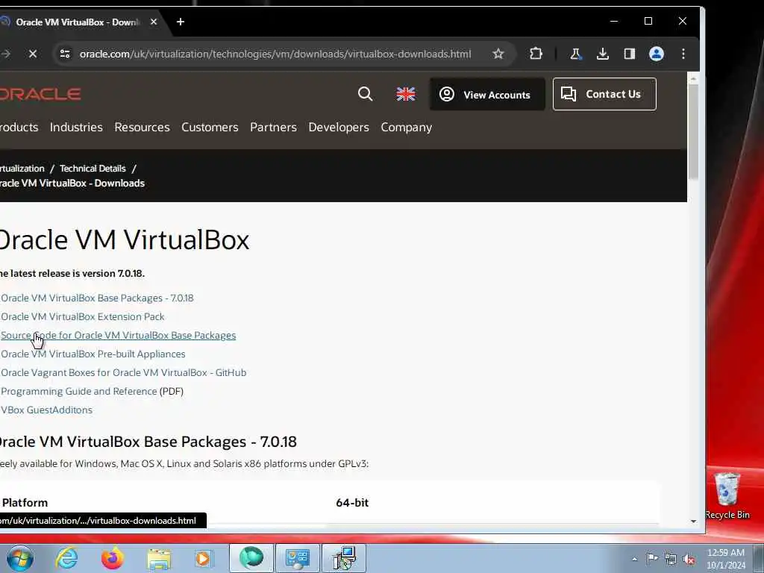Click the Contact Us button
Image resolution: width=764 pixels, height=573 pixels.
tap(604, 94)
